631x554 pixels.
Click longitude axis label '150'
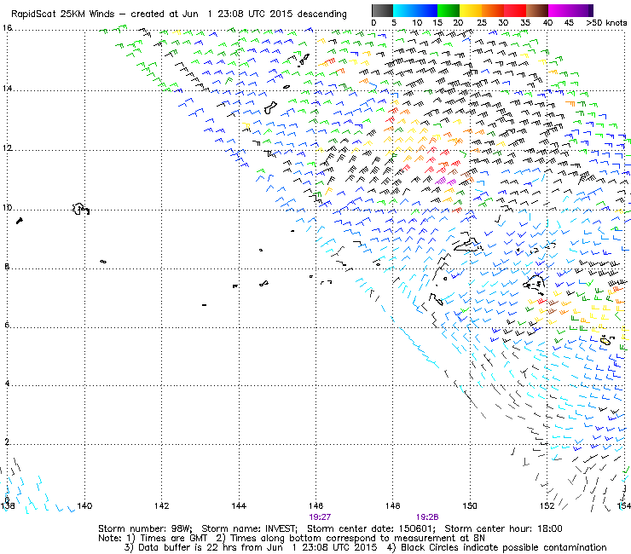(x=470, y=505)
